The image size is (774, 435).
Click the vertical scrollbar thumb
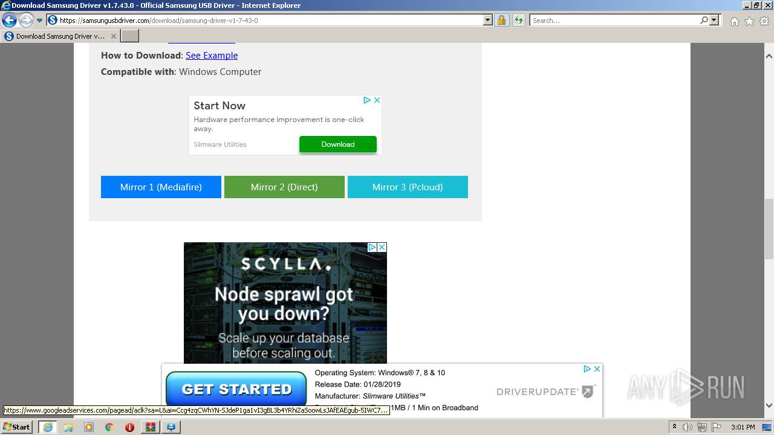pyautogui.click(x=769, y=229)
